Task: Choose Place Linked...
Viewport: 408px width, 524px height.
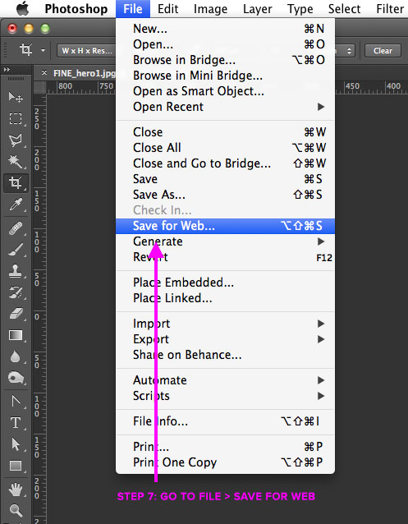Action: [x=225, y=298]
